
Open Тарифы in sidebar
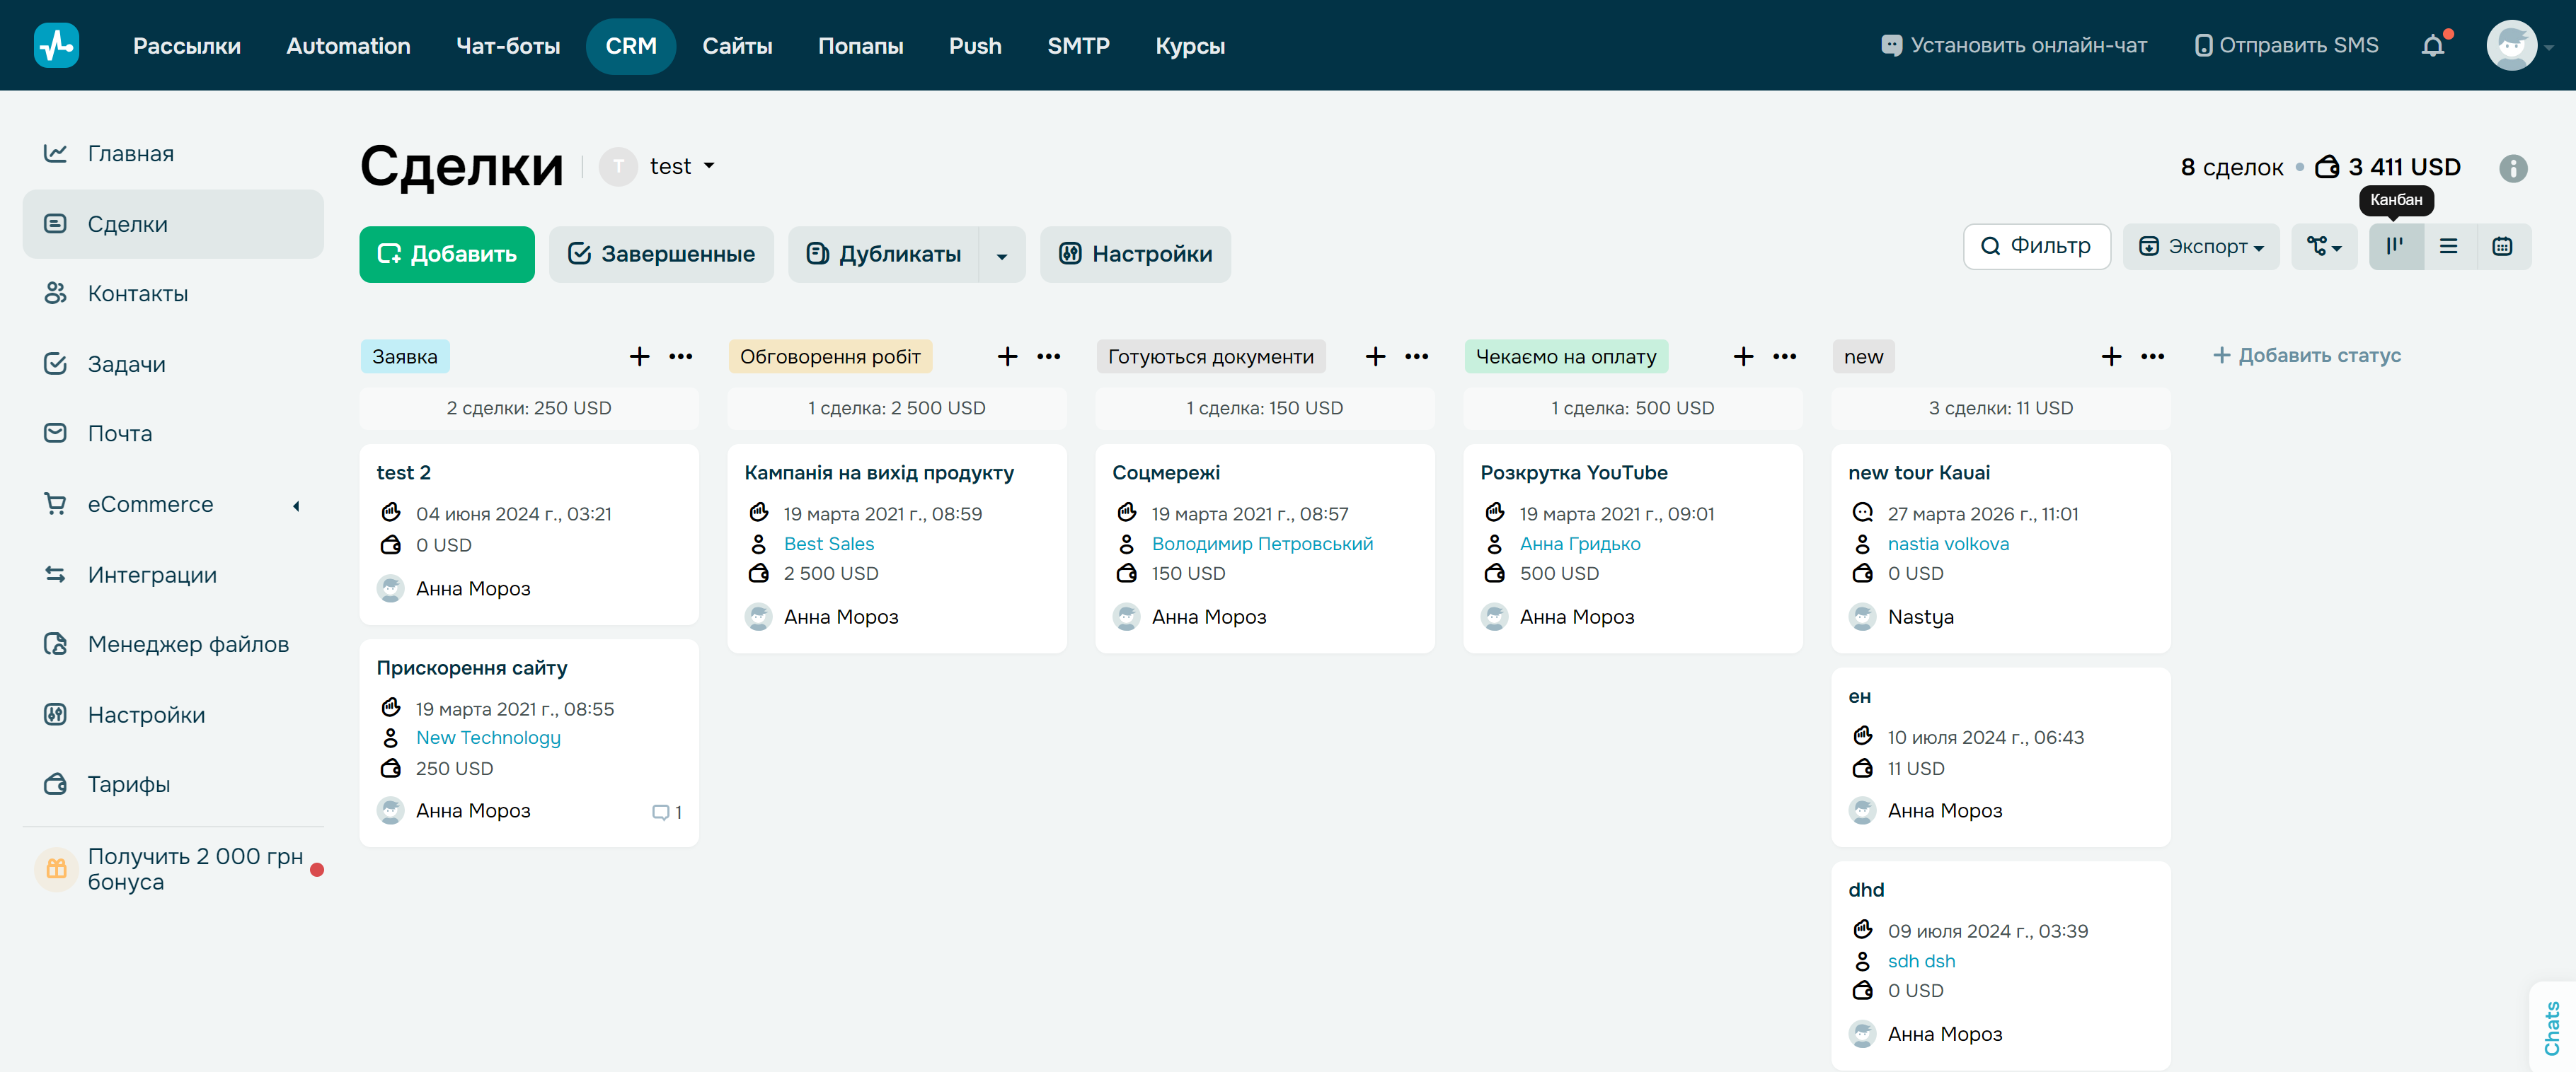coord(173,784)
